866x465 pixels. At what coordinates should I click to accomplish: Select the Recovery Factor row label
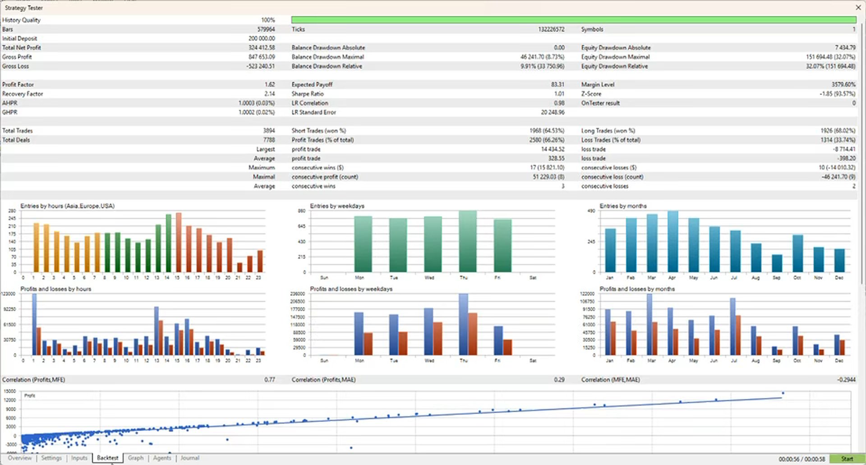23,94
